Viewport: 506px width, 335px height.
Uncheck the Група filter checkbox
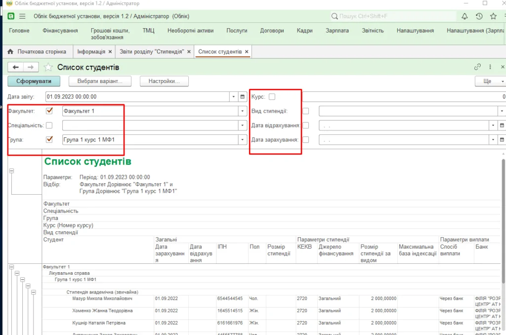pyautogui.click(x=49, y=139)
